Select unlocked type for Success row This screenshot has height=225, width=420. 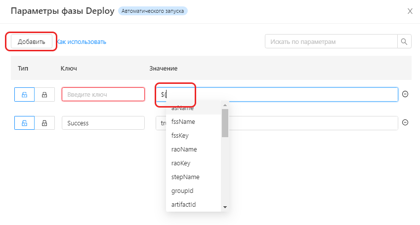pos(24,123)
